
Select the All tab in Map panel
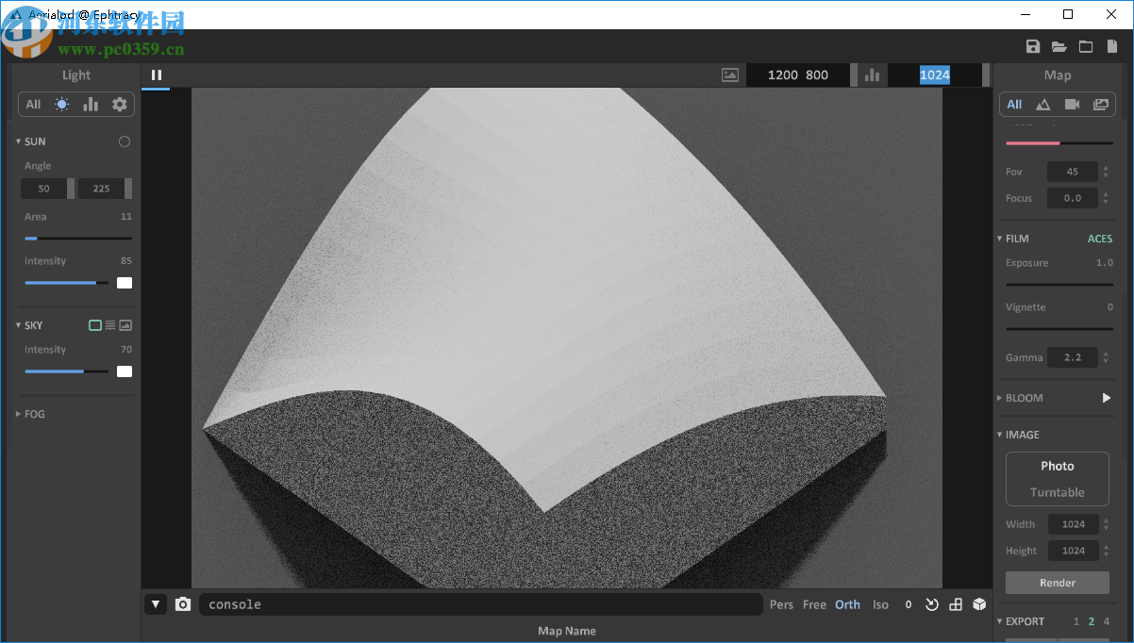(1014, 105)
